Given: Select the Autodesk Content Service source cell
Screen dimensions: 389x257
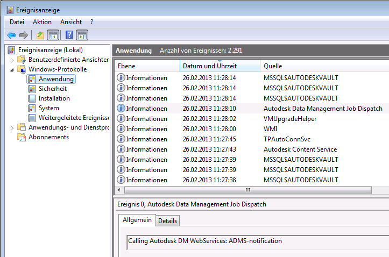Looking at the screenshot, I should pyautogui.click(x=300, y=149).
